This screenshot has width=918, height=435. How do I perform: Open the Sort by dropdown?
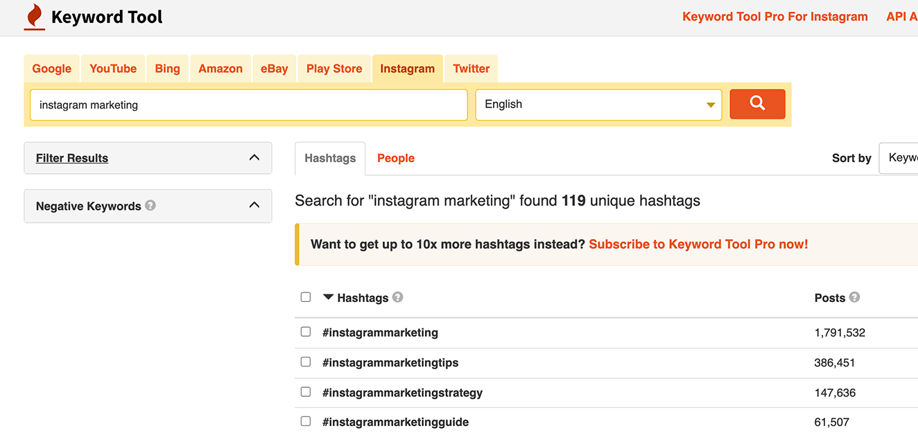(900, 158)
